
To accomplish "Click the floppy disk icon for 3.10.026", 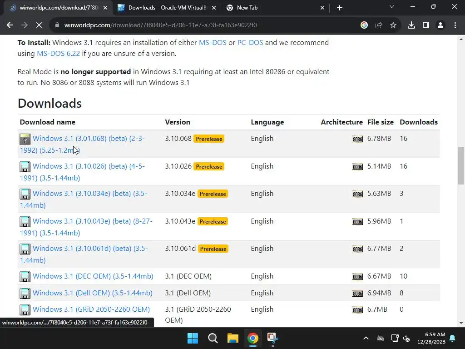I will [25, 167].
